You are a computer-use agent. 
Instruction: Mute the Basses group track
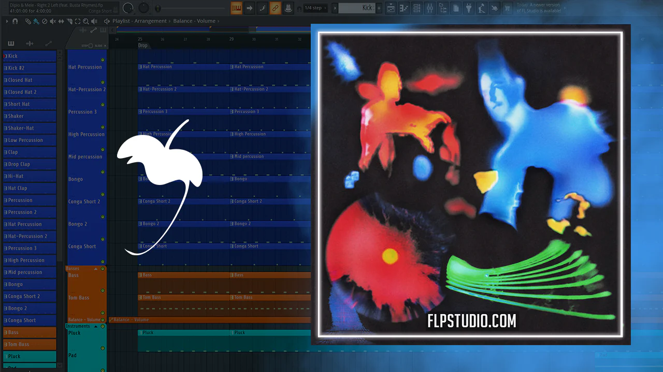pyautogui.click(x=103, y=269)
